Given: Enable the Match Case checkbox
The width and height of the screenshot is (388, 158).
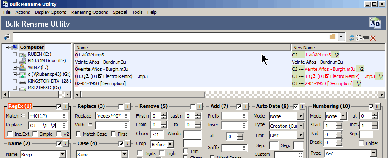Looking at the screenshot, I should coord(78,134).
